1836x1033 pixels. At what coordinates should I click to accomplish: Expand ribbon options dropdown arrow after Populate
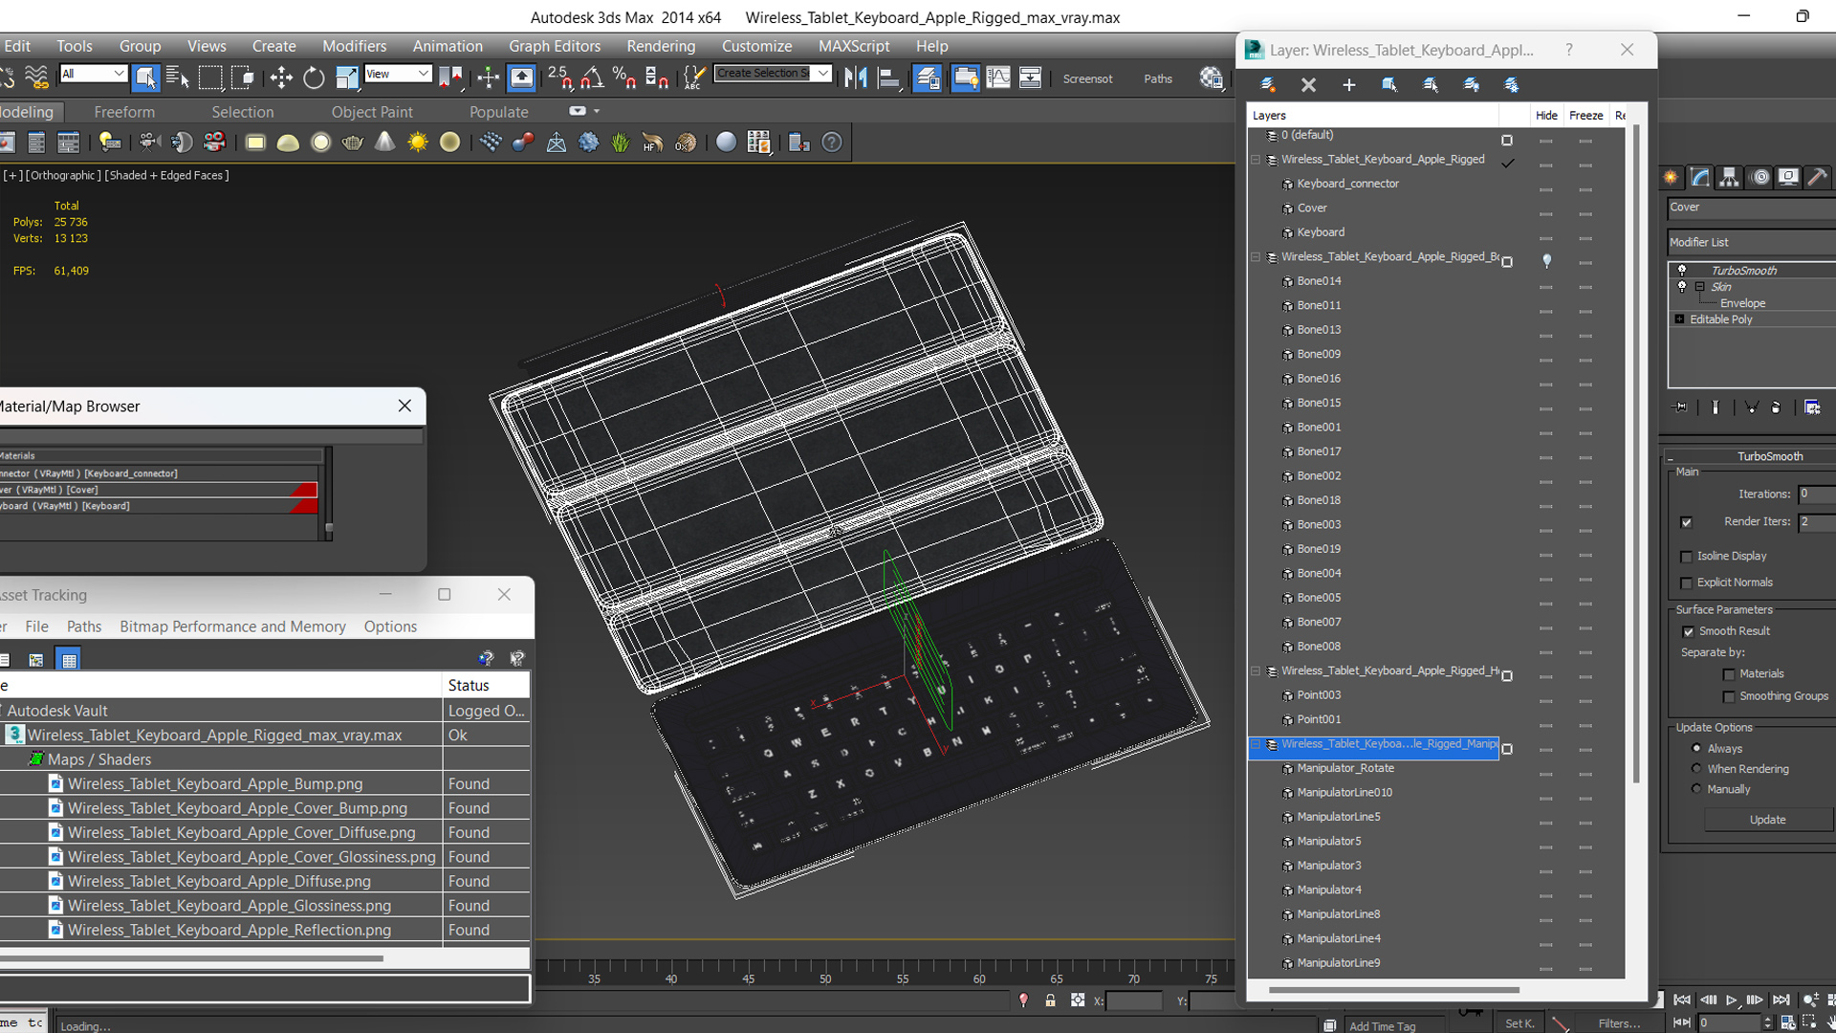(x=597, y=111)
